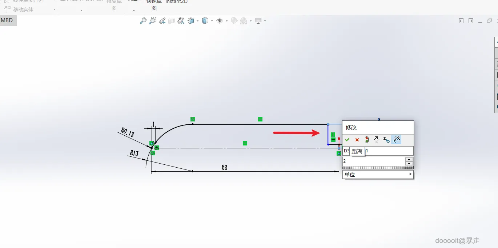Click the Apply Scene icon
This screenshot has width=498, height=248.
[x=243, y=21]
